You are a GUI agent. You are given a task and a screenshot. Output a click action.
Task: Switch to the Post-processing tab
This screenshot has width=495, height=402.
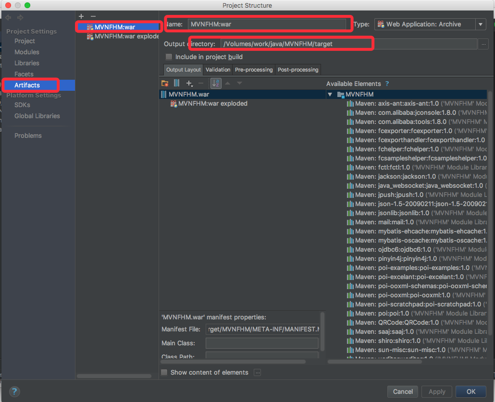point(298,70)
